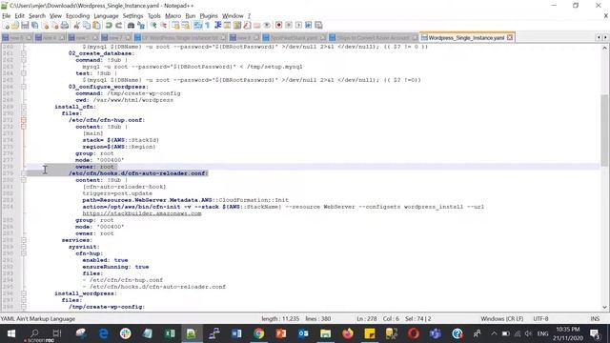610x343 pixels.
Task: Click the Open file toolbar icon
Action: (15, 26)
